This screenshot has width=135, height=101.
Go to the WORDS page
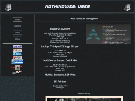(17, 26)
